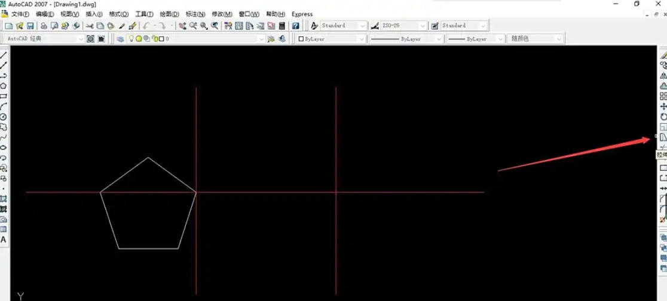Select the Revision Cloud tool

pos(4,127)
